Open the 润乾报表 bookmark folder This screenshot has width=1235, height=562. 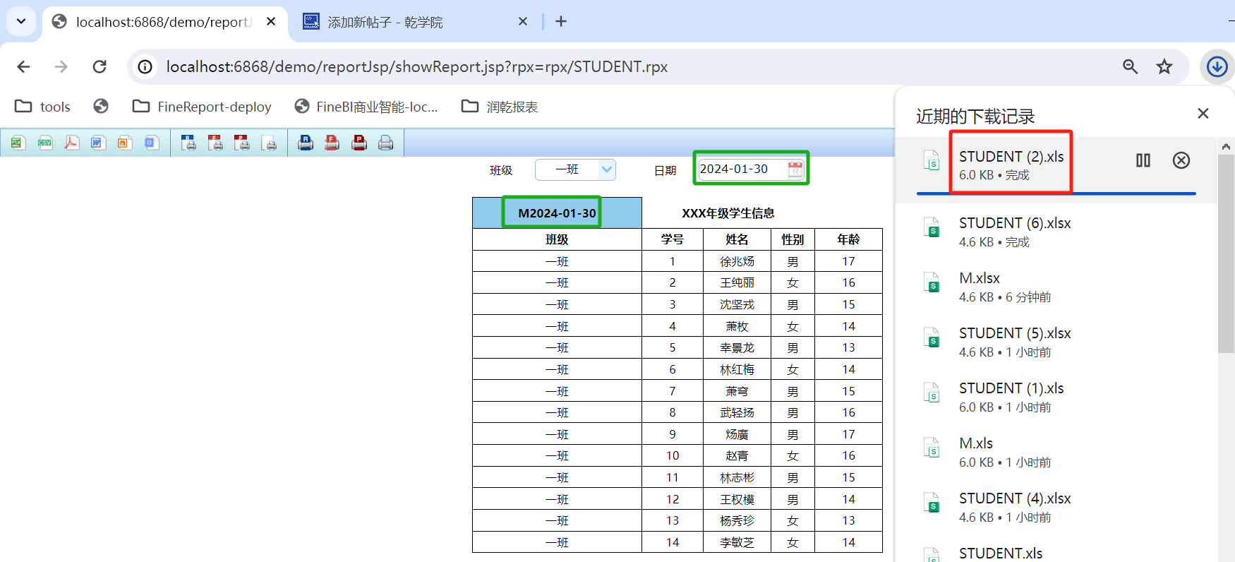click(500, 107)
